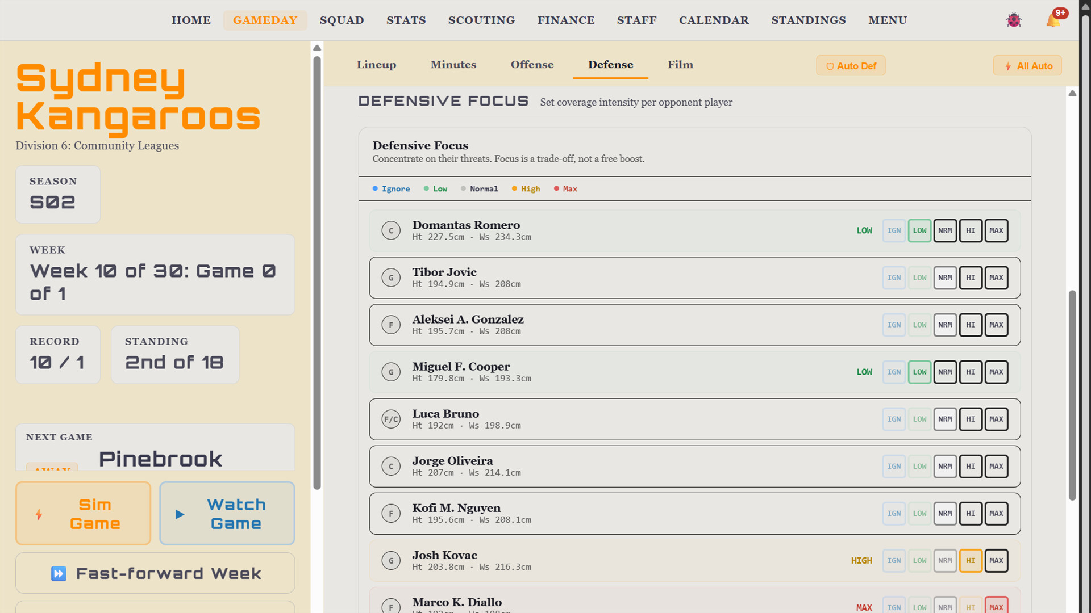Set Aleksei A. Gonzalez focus to HI
This screenshot has height=613, width=1091.
point(971,325)
